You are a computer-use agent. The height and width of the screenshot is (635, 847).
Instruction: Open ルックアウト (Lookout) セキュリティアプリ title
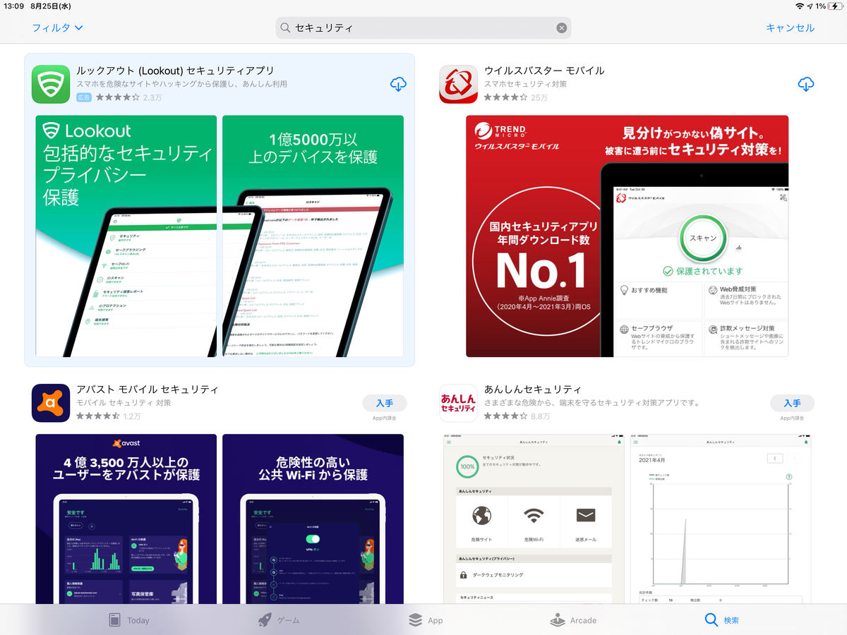pos(175,71)
